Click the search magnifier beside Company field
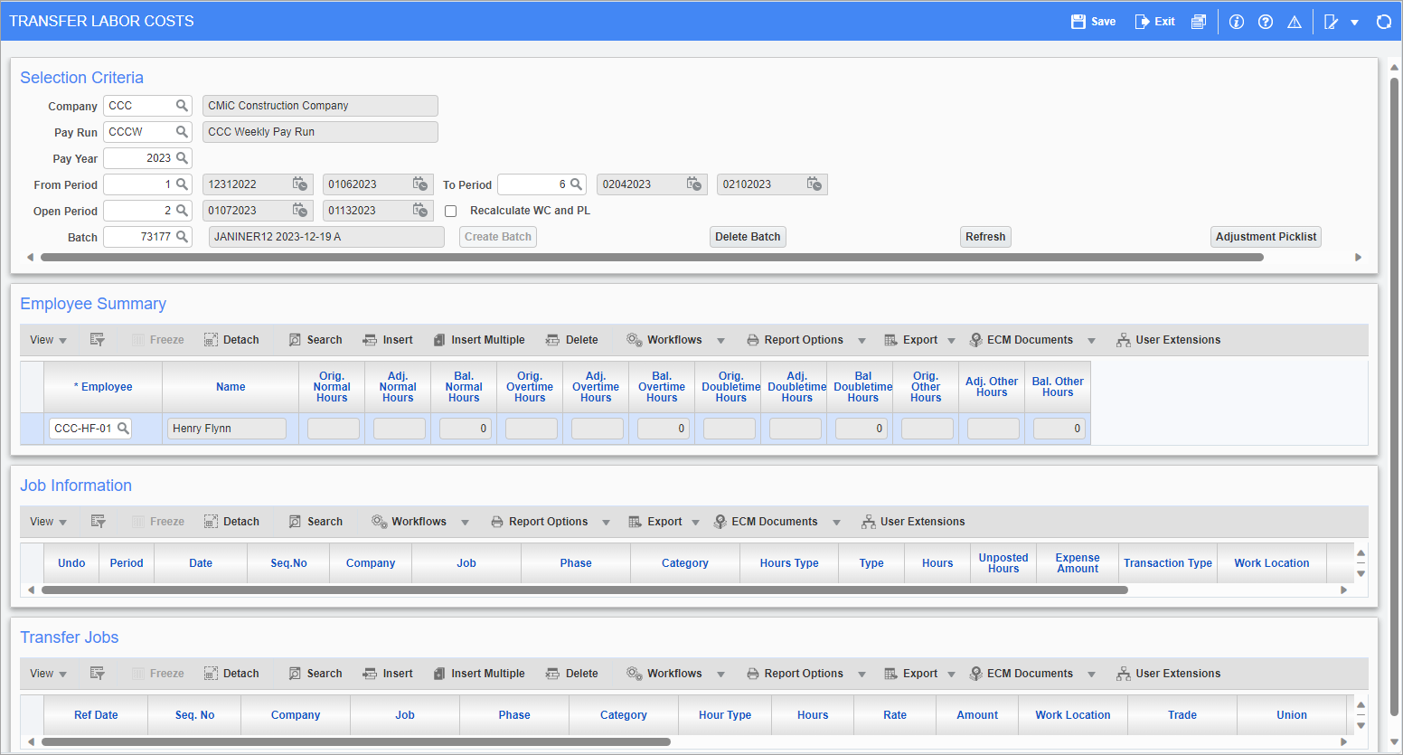1403x755 pixels. (x=182, y=106)
